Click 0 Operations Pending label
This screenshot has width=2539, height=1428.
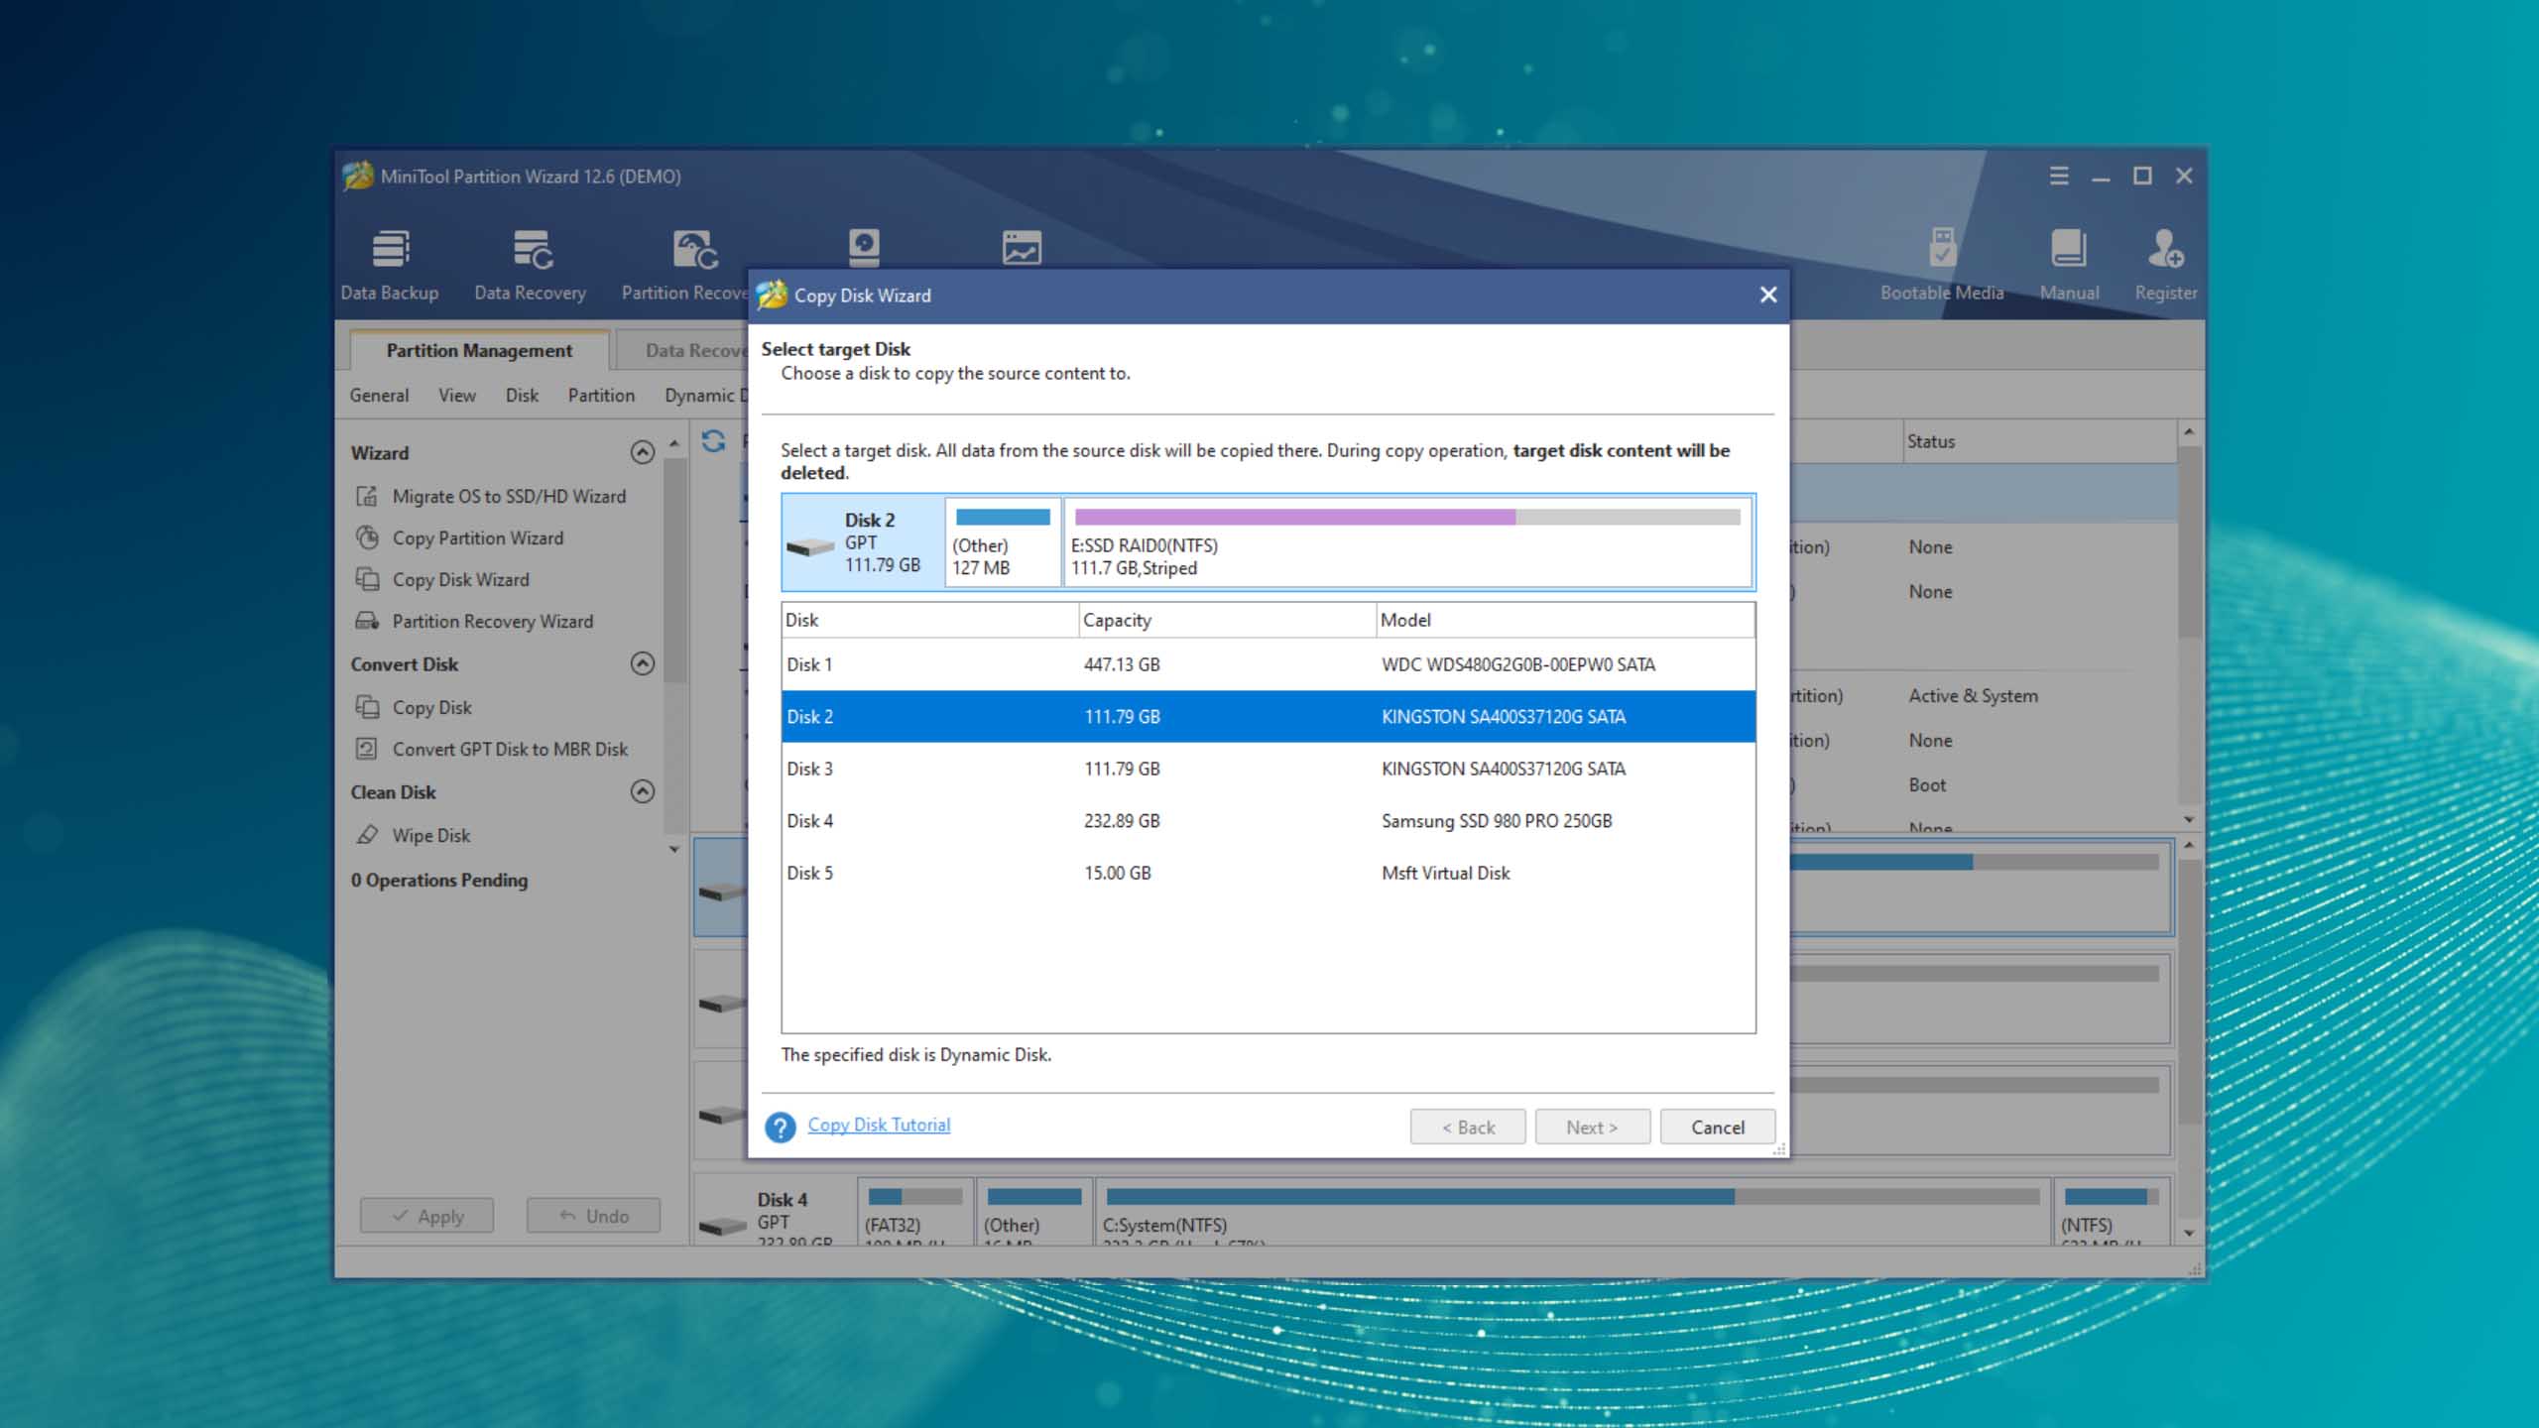439,880
